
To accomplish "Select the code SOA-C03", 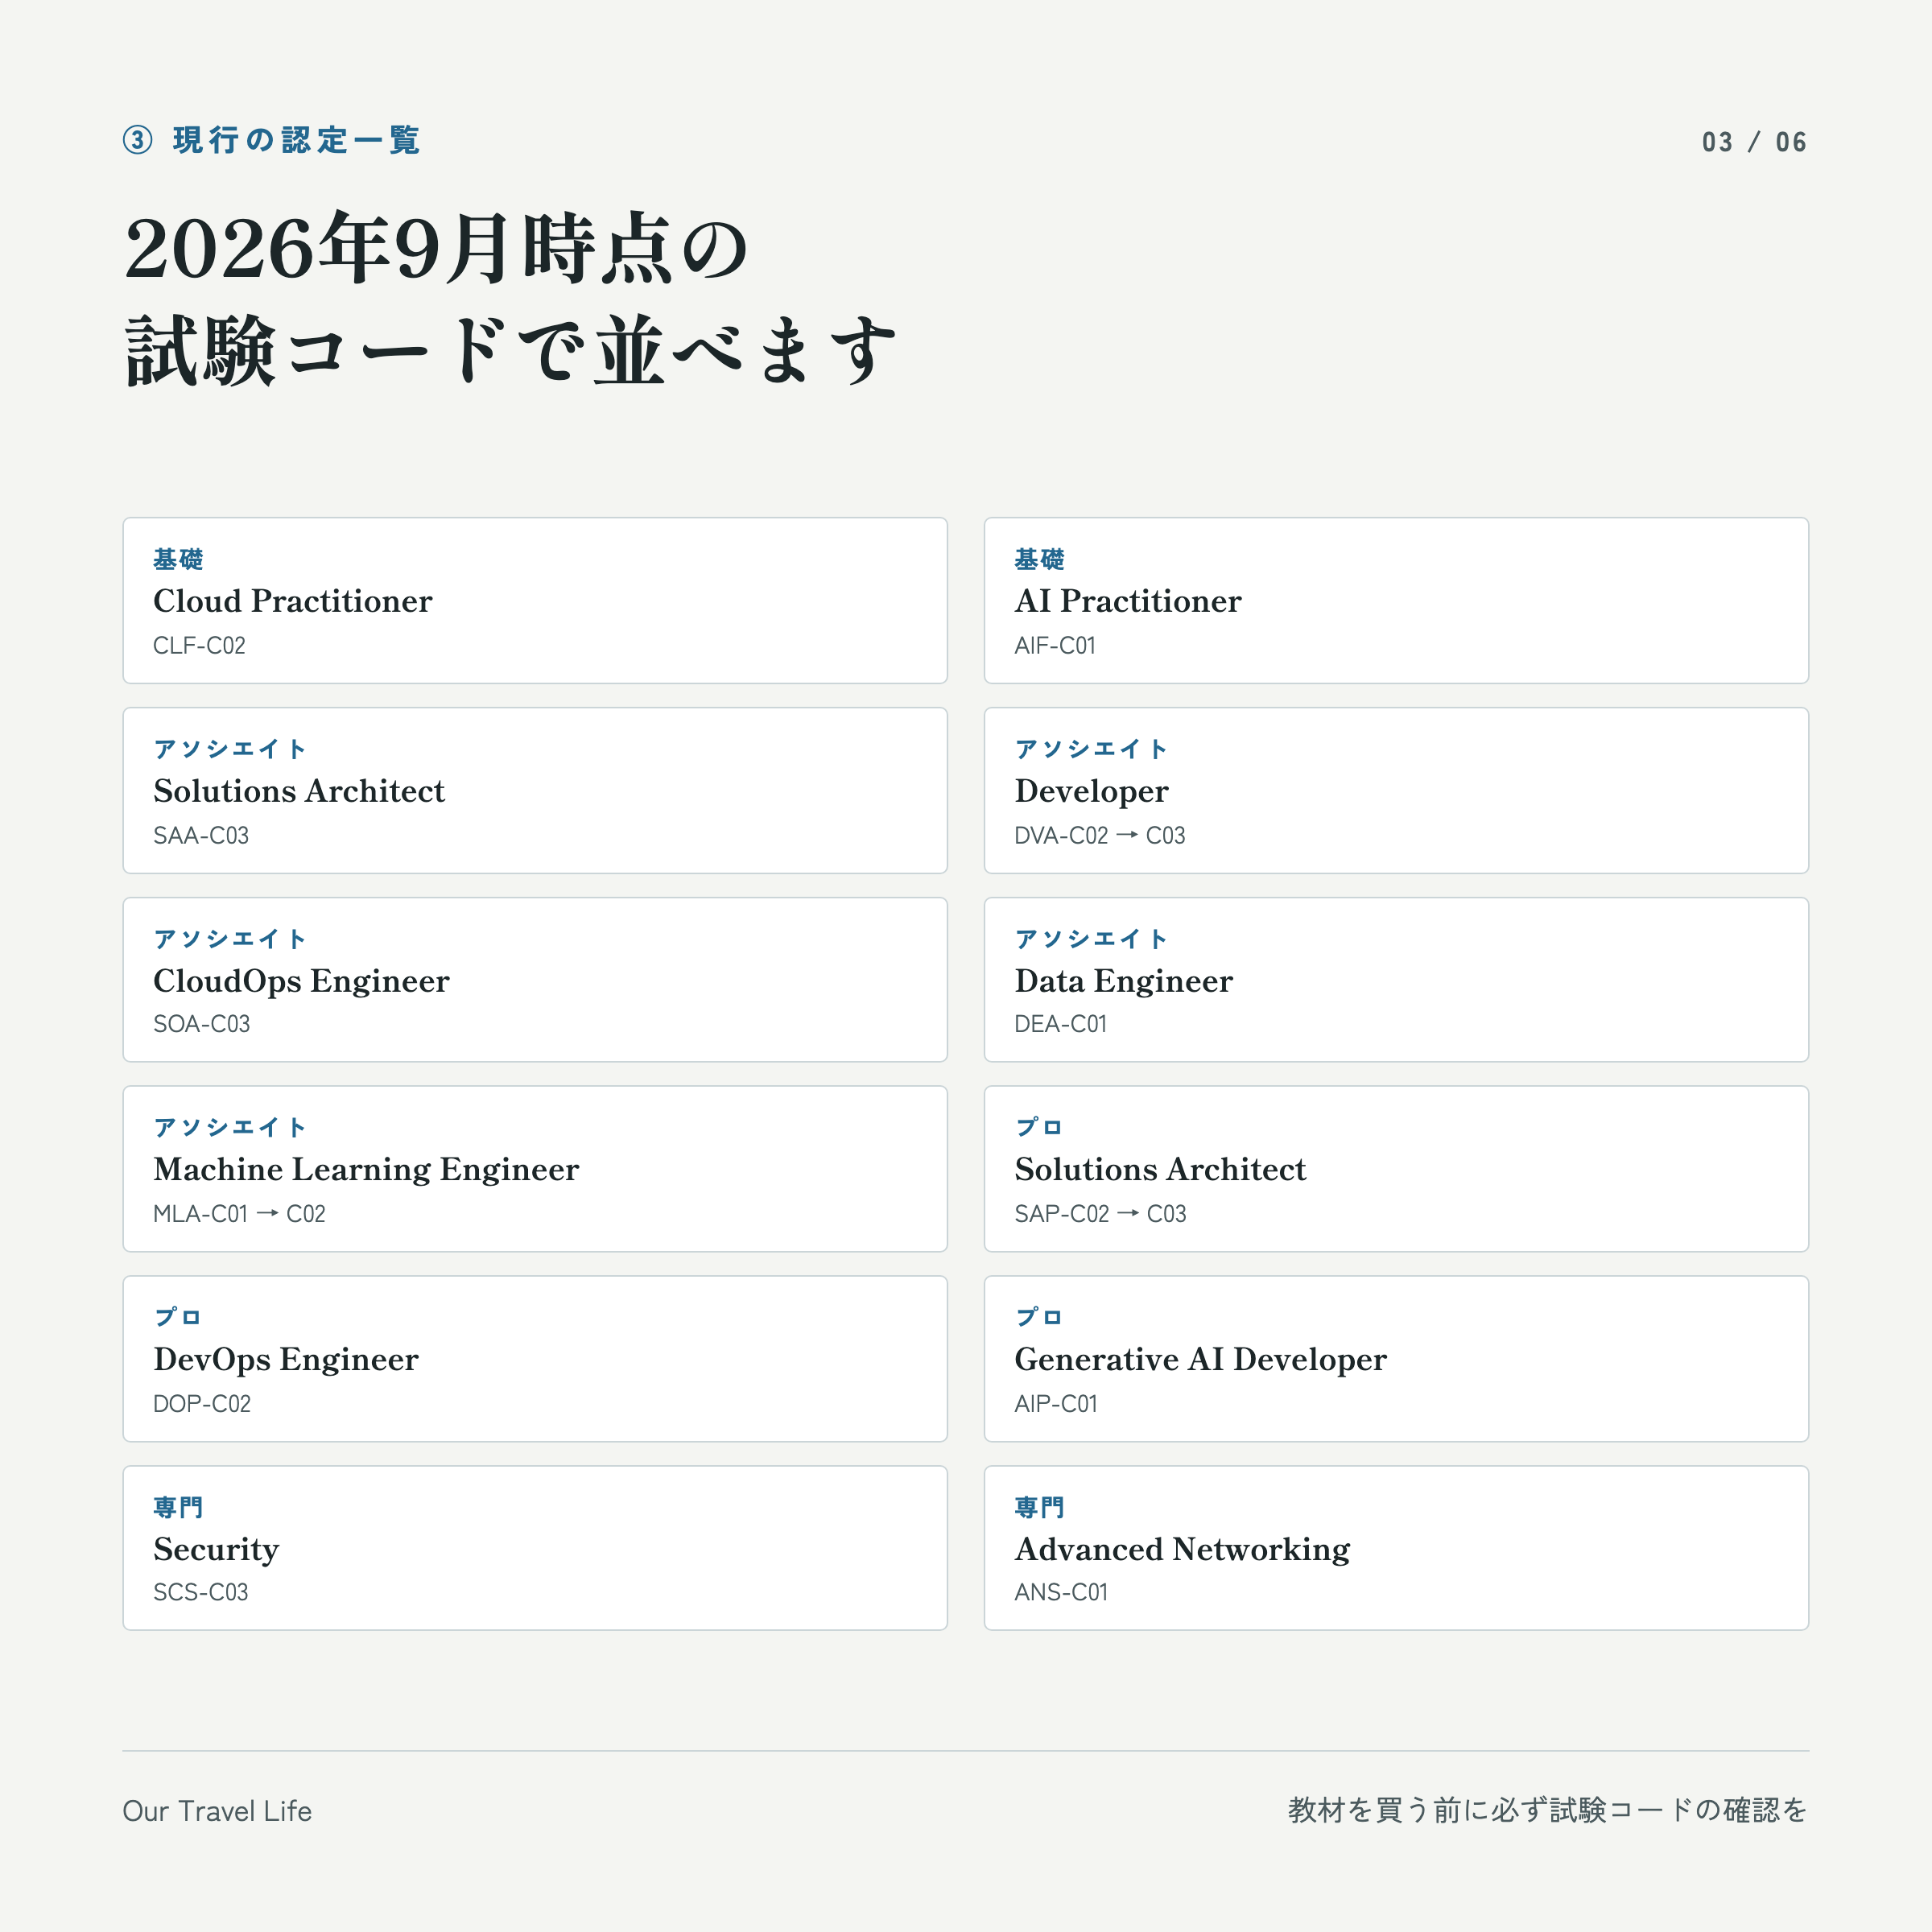I will tap(201, 1024).
